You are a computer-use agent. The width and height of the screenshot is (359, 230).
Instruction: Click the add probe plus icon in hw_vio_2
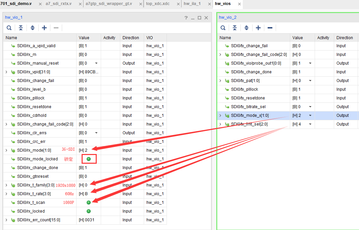pyautogui.click(x=258, y=28)
